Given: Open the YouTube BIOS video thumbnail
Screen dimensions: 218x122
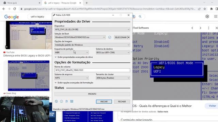Looking at the screenshot, I should pyautogui.click(x=29, y=35).
